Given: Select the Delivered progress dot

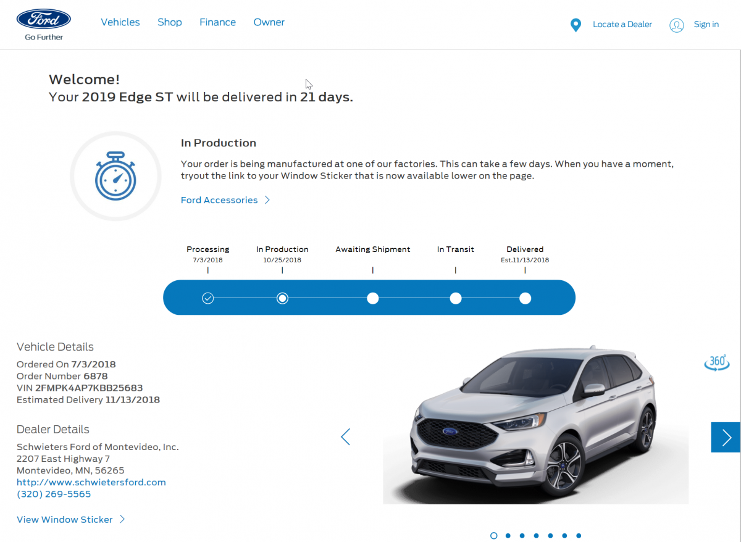Looking at the screenshot, I should 525,299.
